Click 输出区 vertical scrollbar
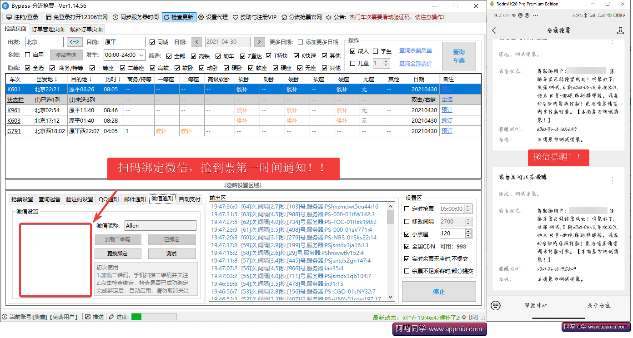 click(390, 251)
